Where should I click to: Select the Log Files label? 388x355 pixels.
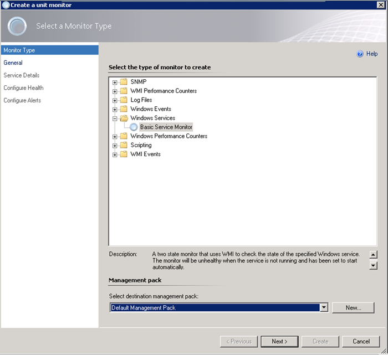point(141,100)
